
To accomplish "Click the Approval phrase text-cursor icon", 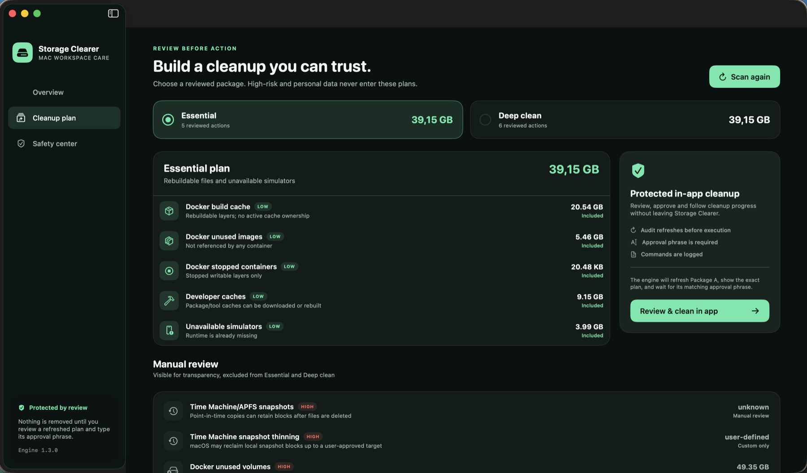I will (x=633, y=242).
